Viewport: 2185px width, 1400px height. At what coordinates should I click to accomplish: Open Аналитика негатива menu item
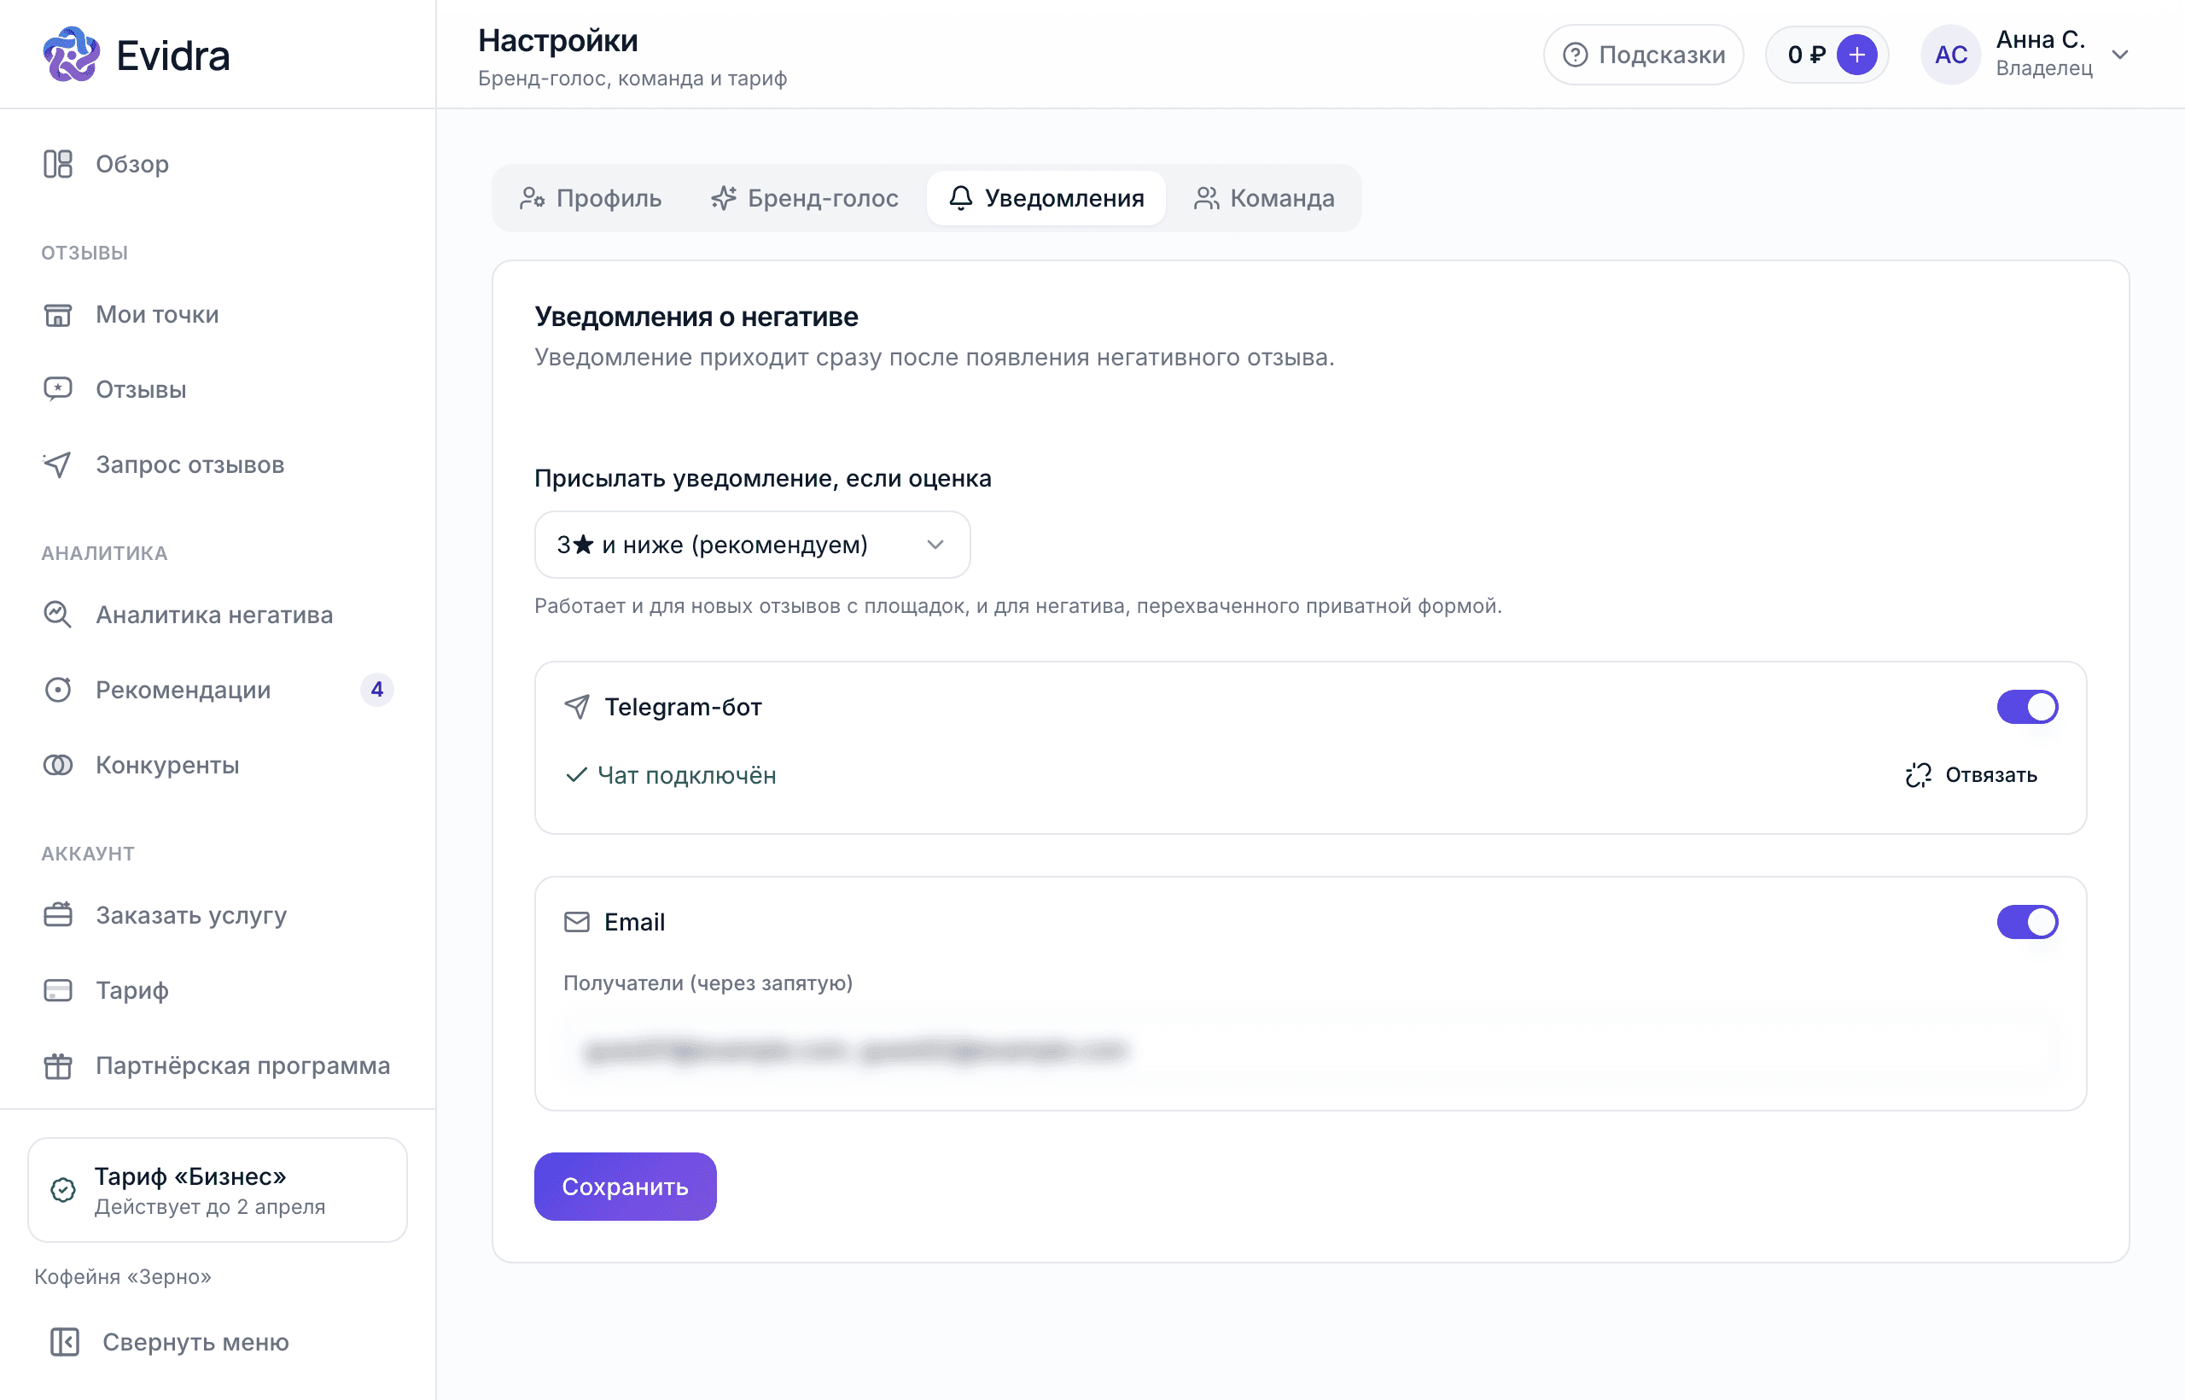pos(218,615)
